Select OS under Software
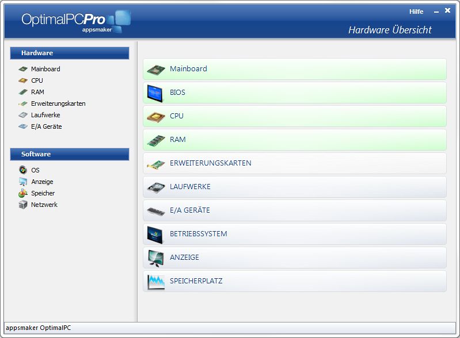Screen dimensions: 460x338 point(35,170)
